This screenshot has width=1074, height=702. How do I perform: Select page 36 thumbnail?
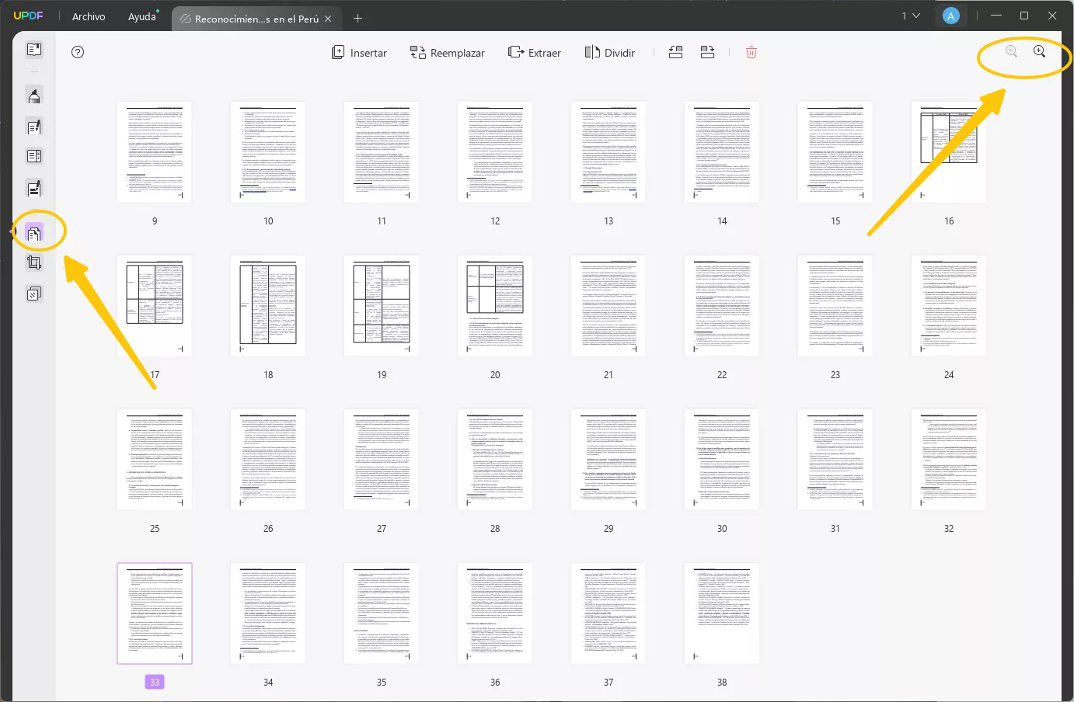pyautogui.click(x=495, y=613)
